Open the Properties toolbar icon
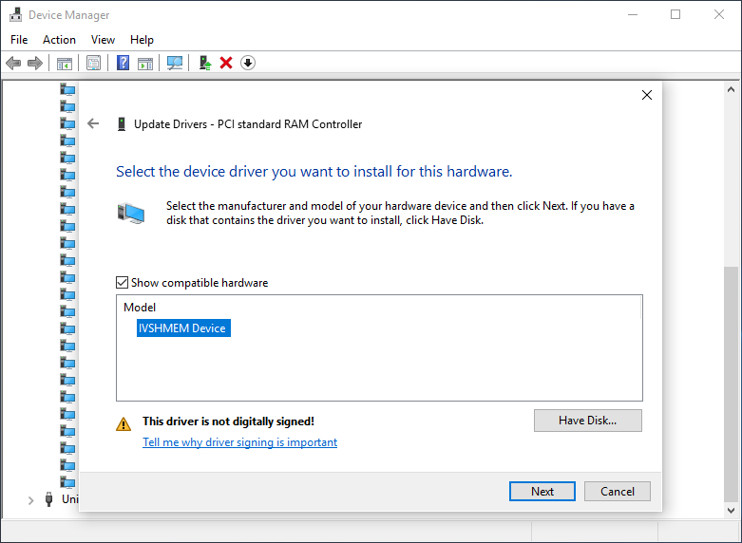Viewport: 742px width, 543px height. tap(94, 63)
